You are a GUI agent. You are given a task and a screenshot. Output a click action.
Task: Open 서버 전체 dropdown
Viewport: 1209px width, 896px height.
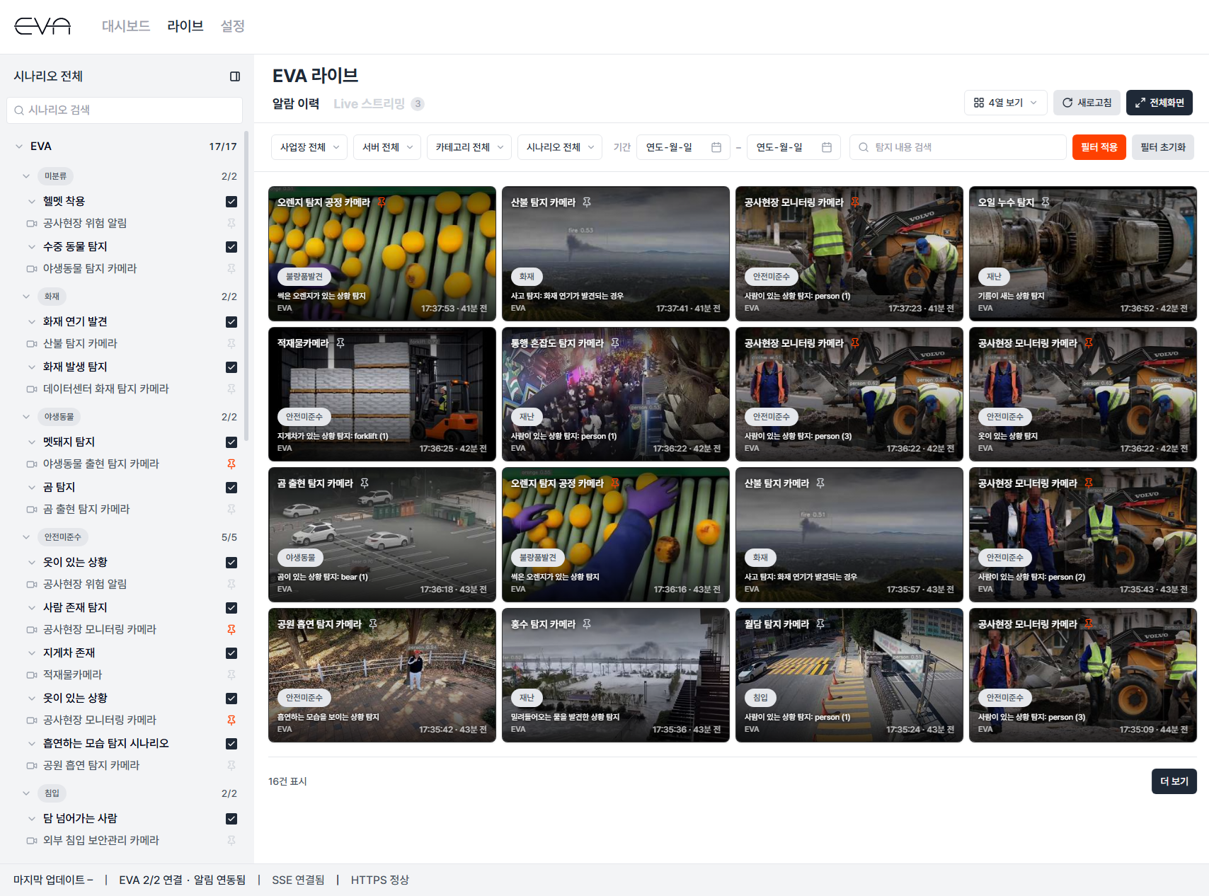coord(387,147)
